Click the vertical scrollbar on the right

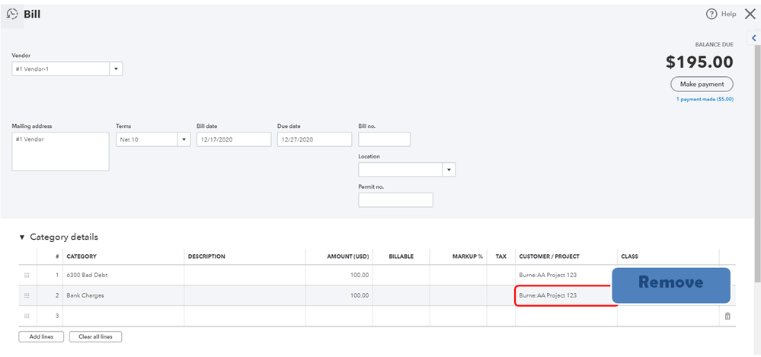click(758, 162)
